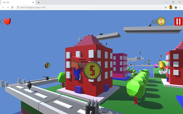Click the red heart lives icon
183x114 pixels.
[7, 21]
